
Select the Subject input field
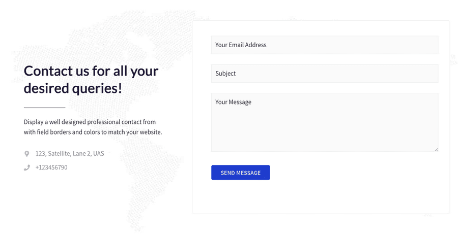point(325,74)
